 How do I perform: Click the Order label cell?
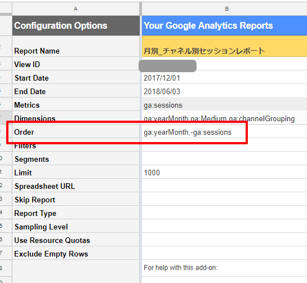pyautogui.click(x=76, y=131)
